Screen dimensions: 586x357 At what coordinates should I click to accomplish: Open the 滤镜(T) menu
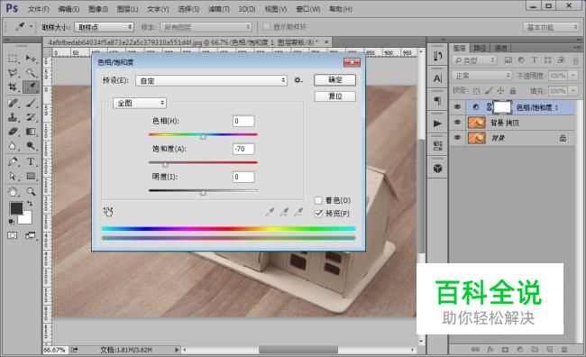(219, 9)
